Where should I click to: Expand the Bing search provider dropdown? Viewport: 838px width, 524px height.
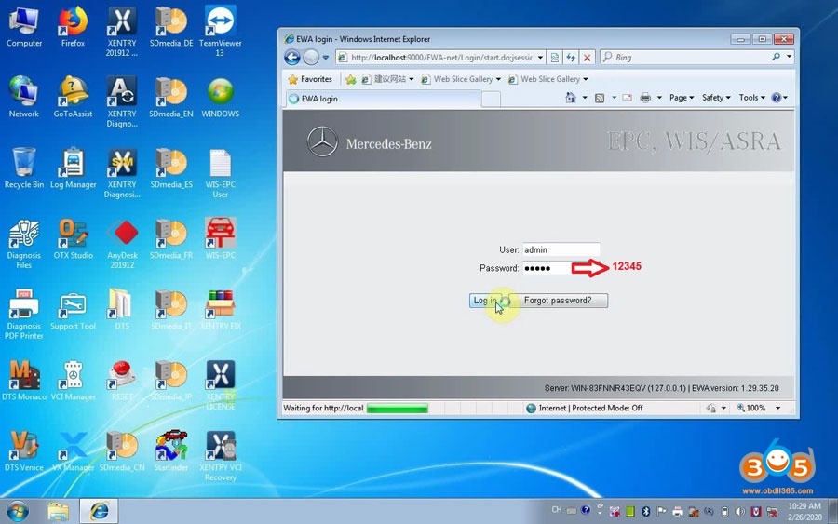pyautogui.click(x=789, y=57)
